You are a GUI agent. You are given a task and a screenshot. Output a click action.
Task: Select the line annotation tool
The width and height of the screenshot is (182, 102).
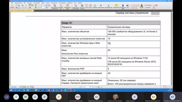coord(131,5)
